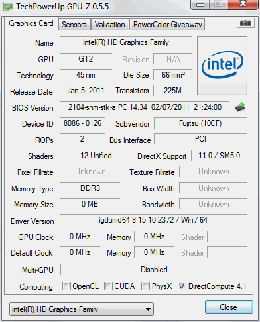Uncheck the DirectCompute 4.1 checkbox
Image resolution: width=260 pixels, height=322 pixels.
pos(182,286)
